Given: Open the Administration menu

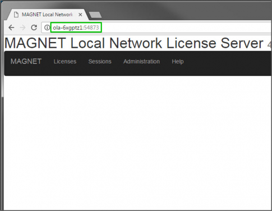Looking at the screenshot, I should pos(141,61).
